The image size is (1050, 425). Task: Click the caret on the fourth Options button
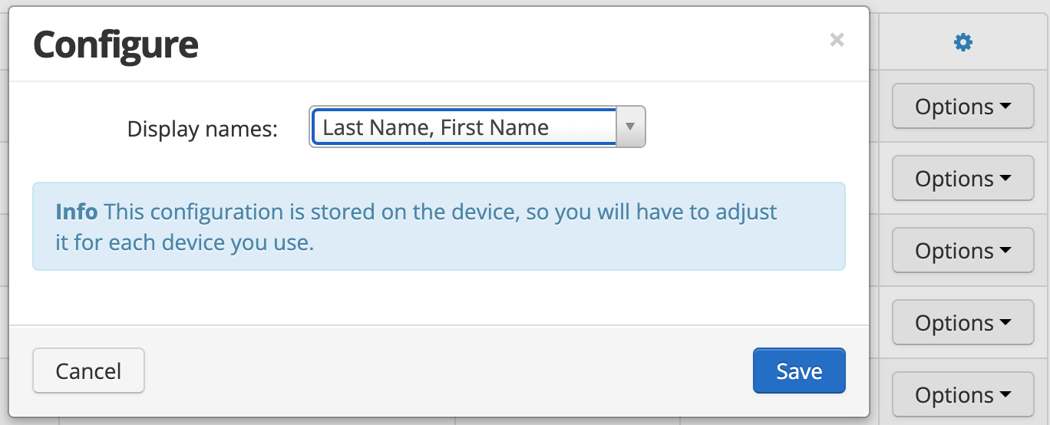click(1005, 324)
